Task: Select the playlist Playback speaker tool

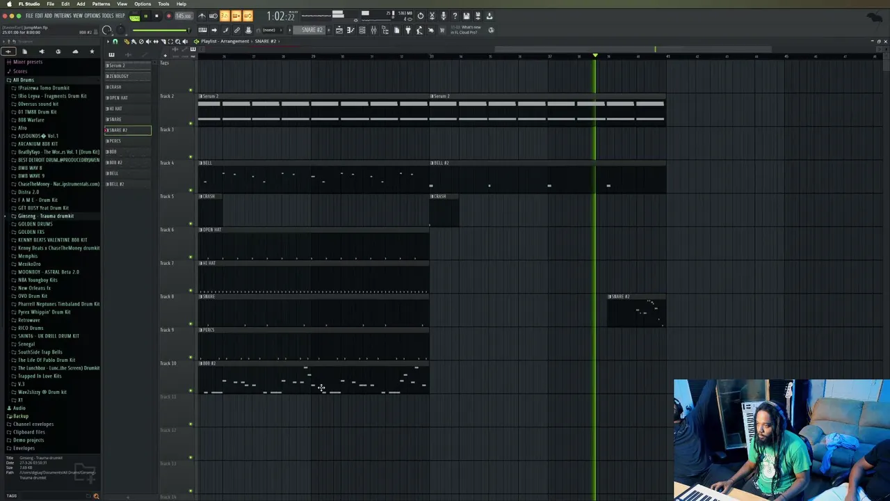Action: coord(185,41)
